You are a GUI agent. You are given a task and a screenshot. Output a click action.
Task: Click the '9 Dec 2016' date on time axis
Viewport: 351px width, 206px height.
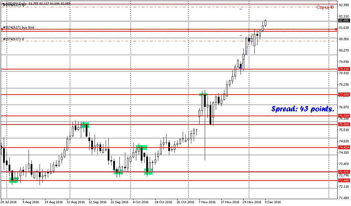click(273, 202)
